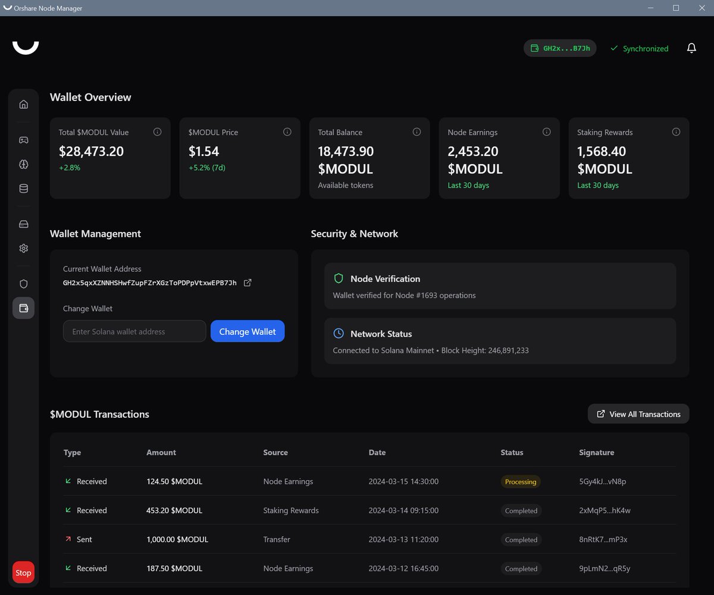Show info for Staking Rewards card
Viewport: 714px width, 595px height.
(x=676, y=132)
